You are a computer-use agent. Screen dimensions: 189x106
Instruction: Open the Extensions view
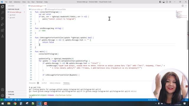point(3,30)
